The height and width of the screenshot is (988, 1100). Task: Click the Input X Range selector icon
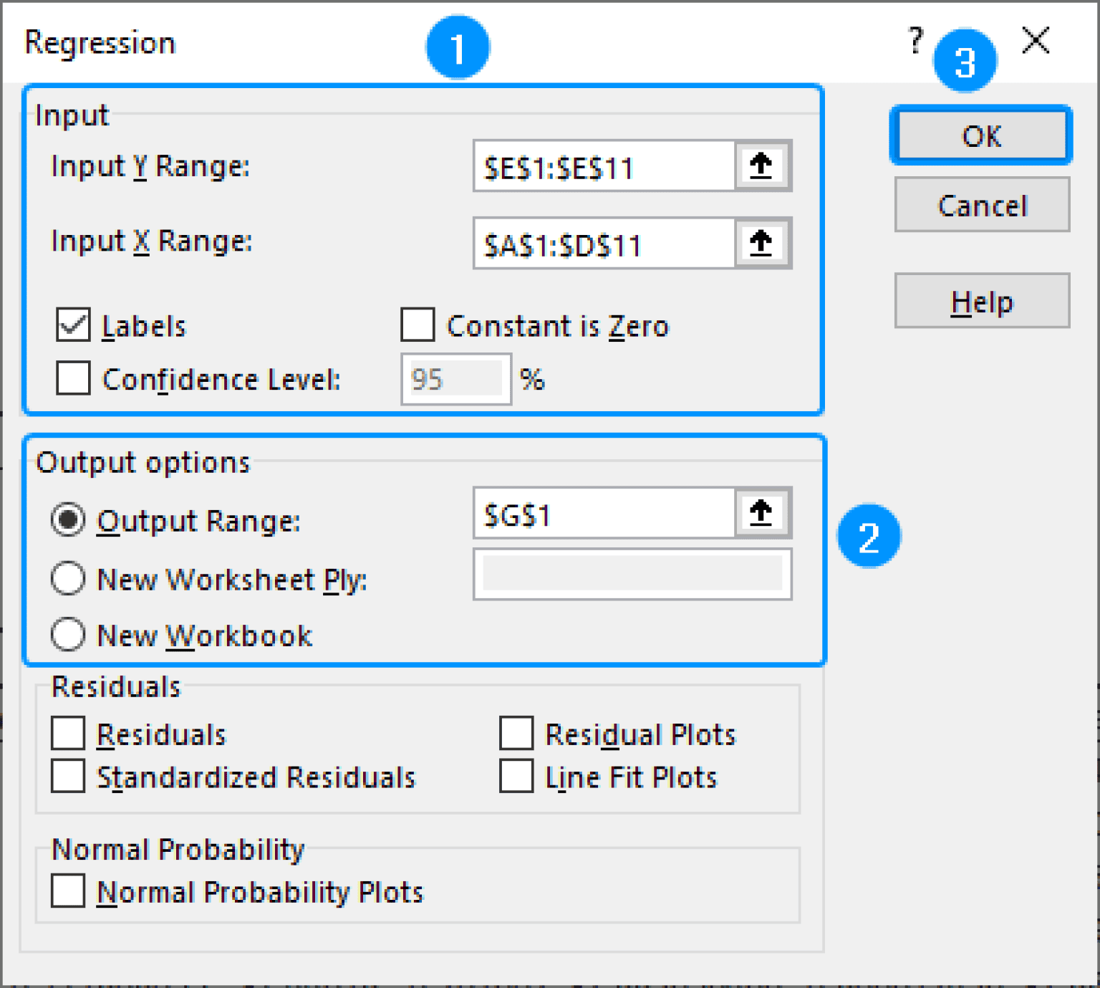pyautogui.click(x=762, y=243)
